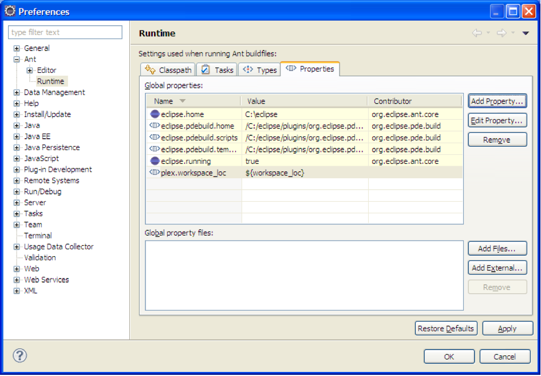Focus the type filter text field
The image size is (541, 376).
(65, 32)
